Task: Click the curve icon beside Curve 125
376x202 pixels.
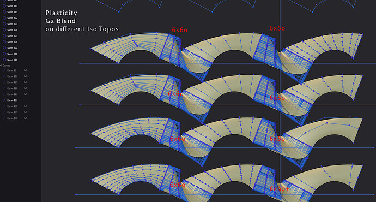Action: click(x=4, y=82)
